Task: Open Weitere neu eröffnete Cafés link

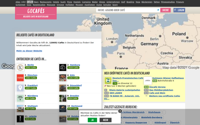Action: coord(165,96)
